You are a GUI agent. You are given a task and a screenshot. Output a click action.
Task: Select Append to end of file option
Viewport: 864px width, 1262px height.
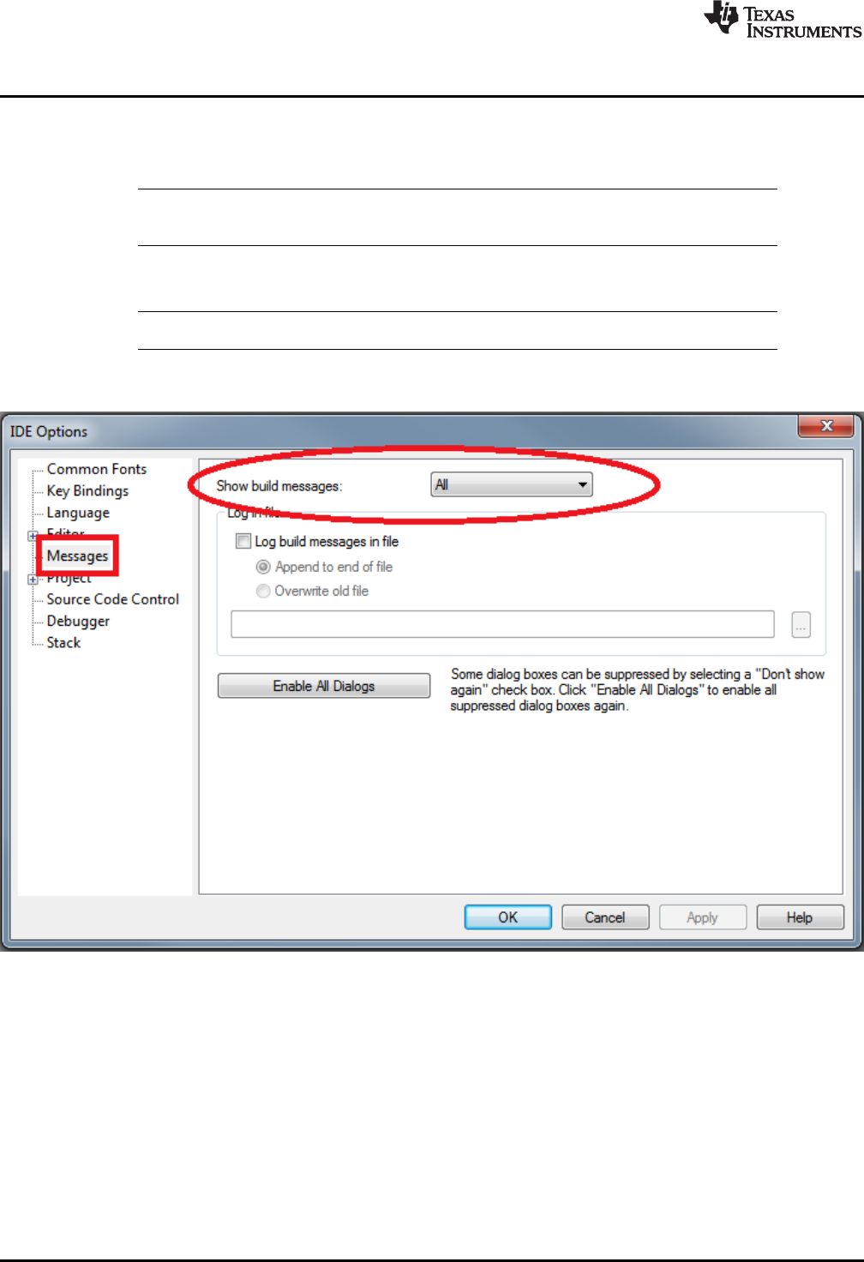coord(264,567)
